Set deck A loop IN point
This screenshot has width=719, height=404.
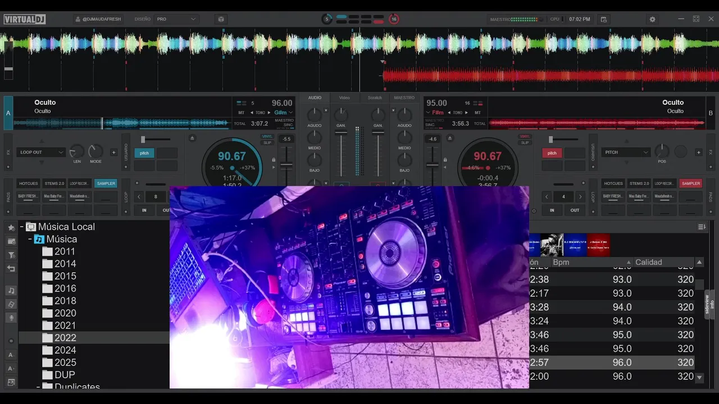pyautogui.click(x=144, y=210)
